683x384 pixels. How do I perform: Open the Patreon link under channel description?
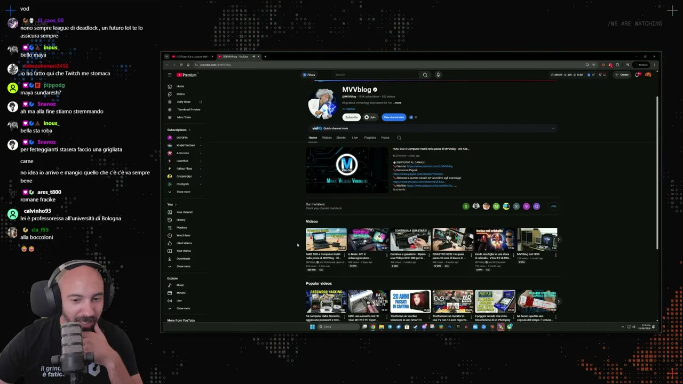350,109
